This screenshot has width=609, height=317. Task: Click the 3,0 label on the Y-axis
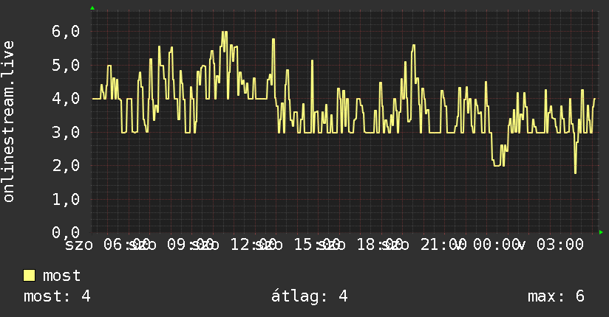tap(66, 132)
